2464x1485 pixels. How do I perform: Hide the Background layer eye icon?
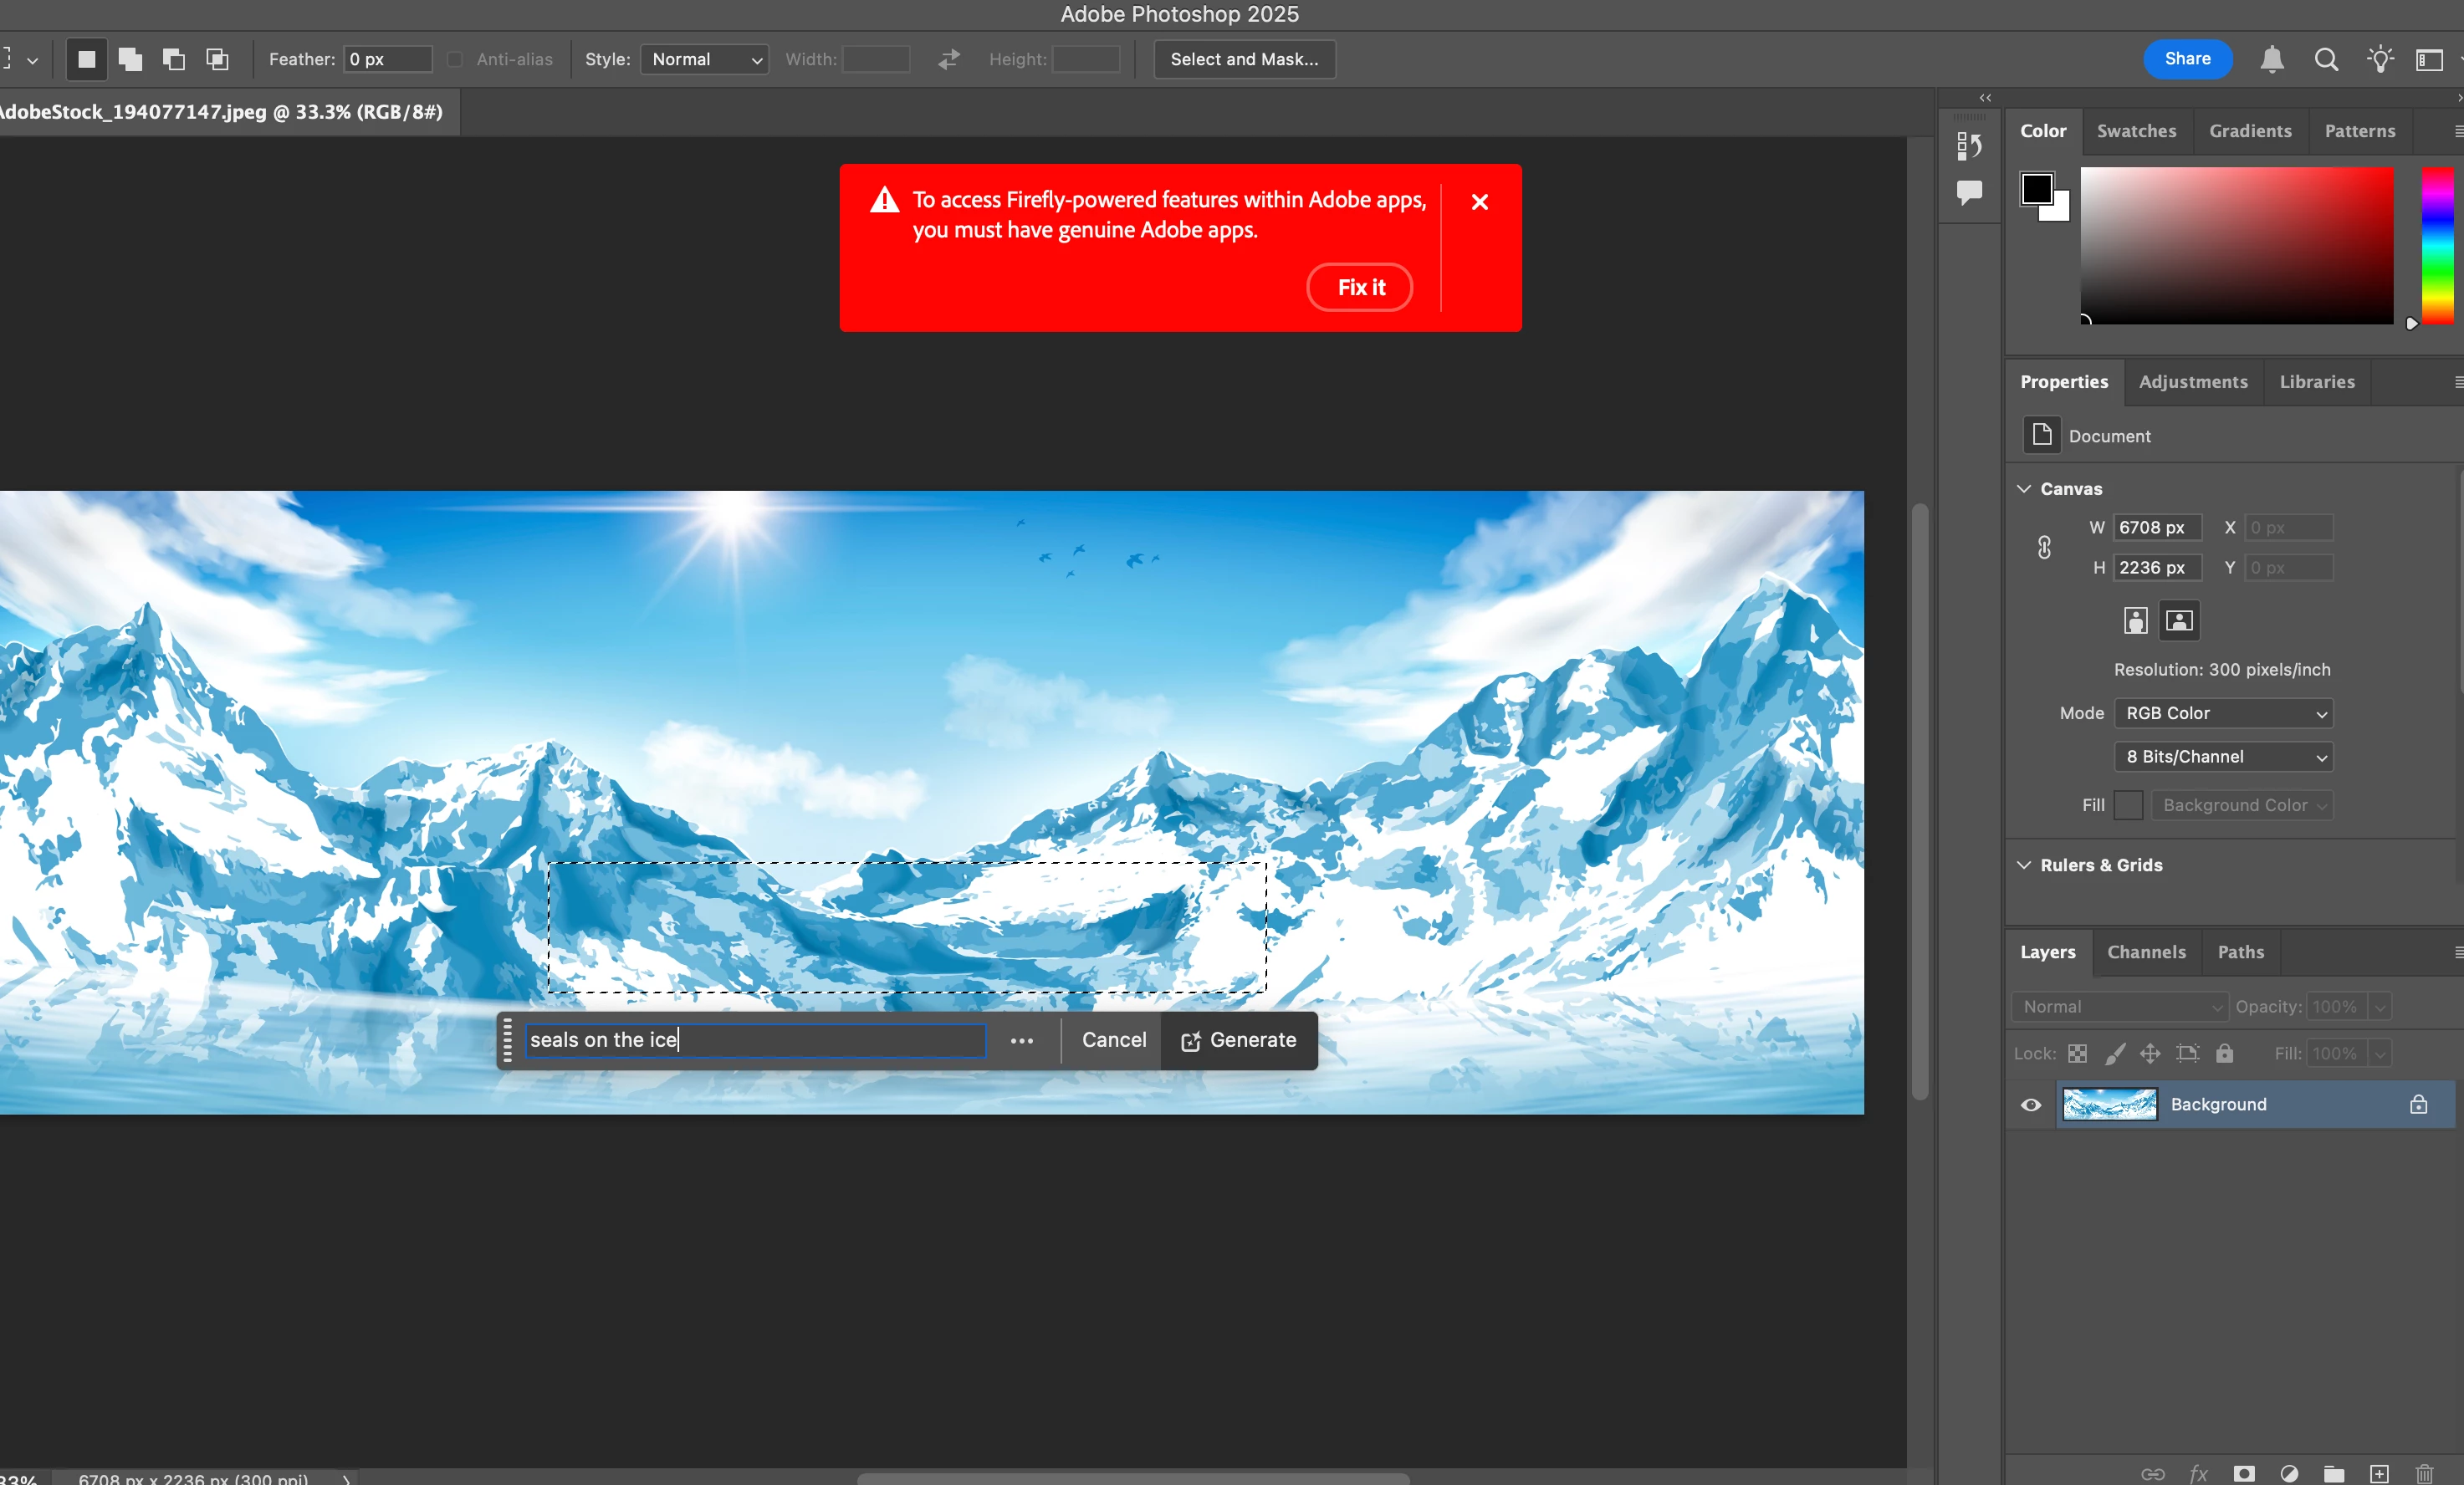tap(2030, 1104)
